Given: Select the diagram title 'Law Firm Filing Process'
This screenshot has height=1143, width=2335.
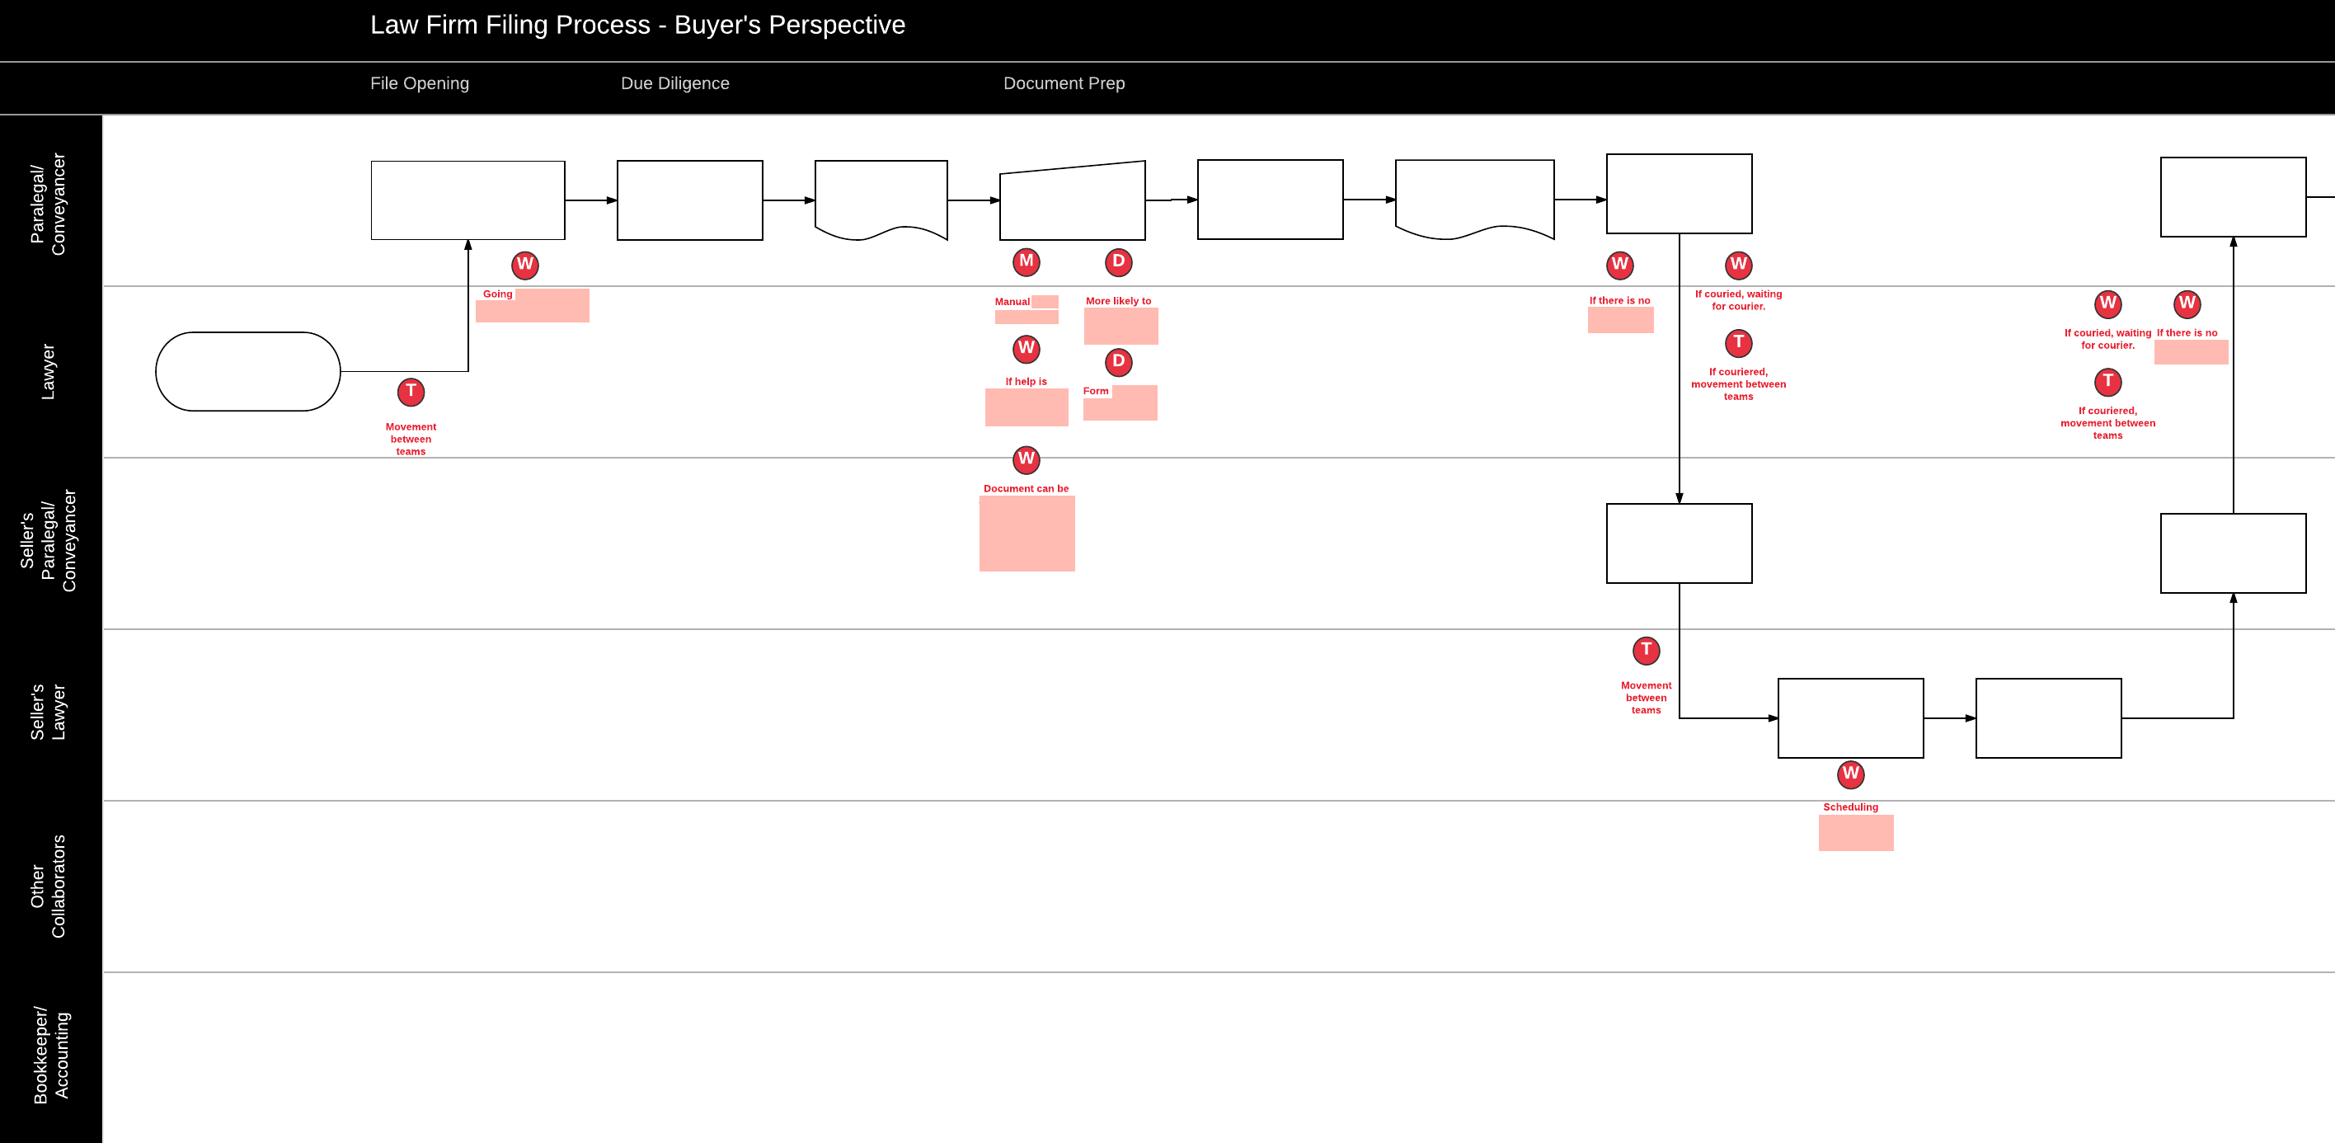Looking at the screenshot, I should click(638, 25).
